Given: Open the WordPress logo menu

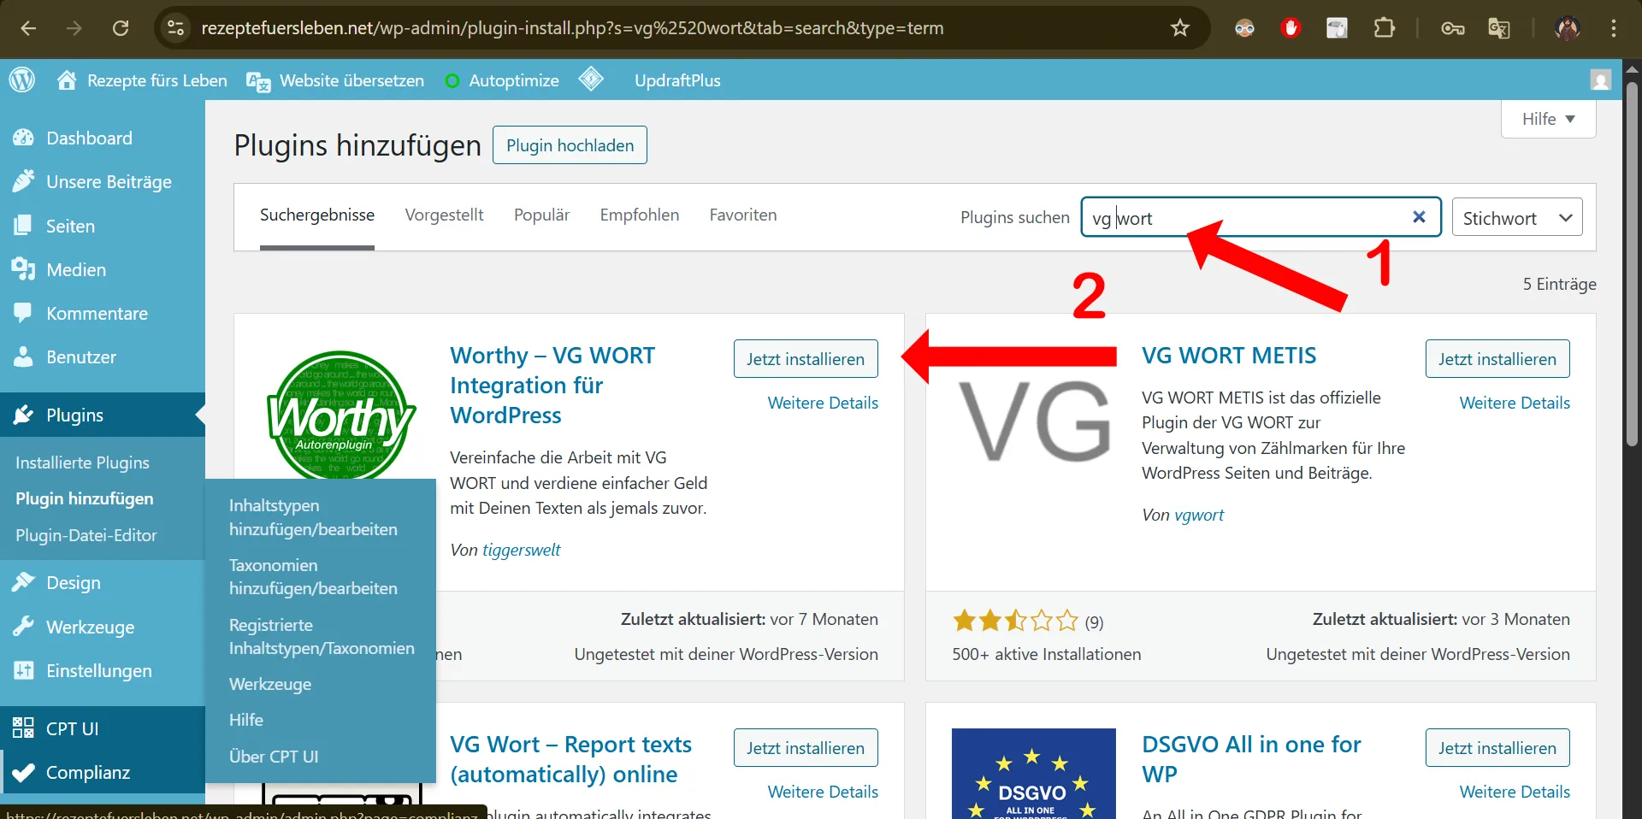Looking at the screenshot, I should (x=22, y=80).
